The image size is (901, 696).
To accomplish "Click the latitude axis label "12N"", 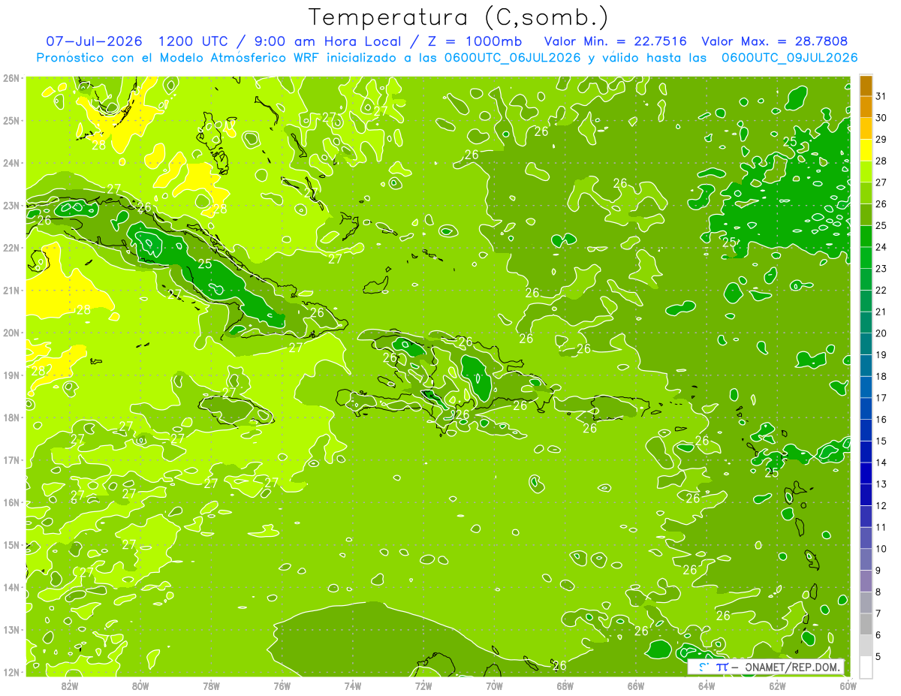I will [x=11, y=672].
